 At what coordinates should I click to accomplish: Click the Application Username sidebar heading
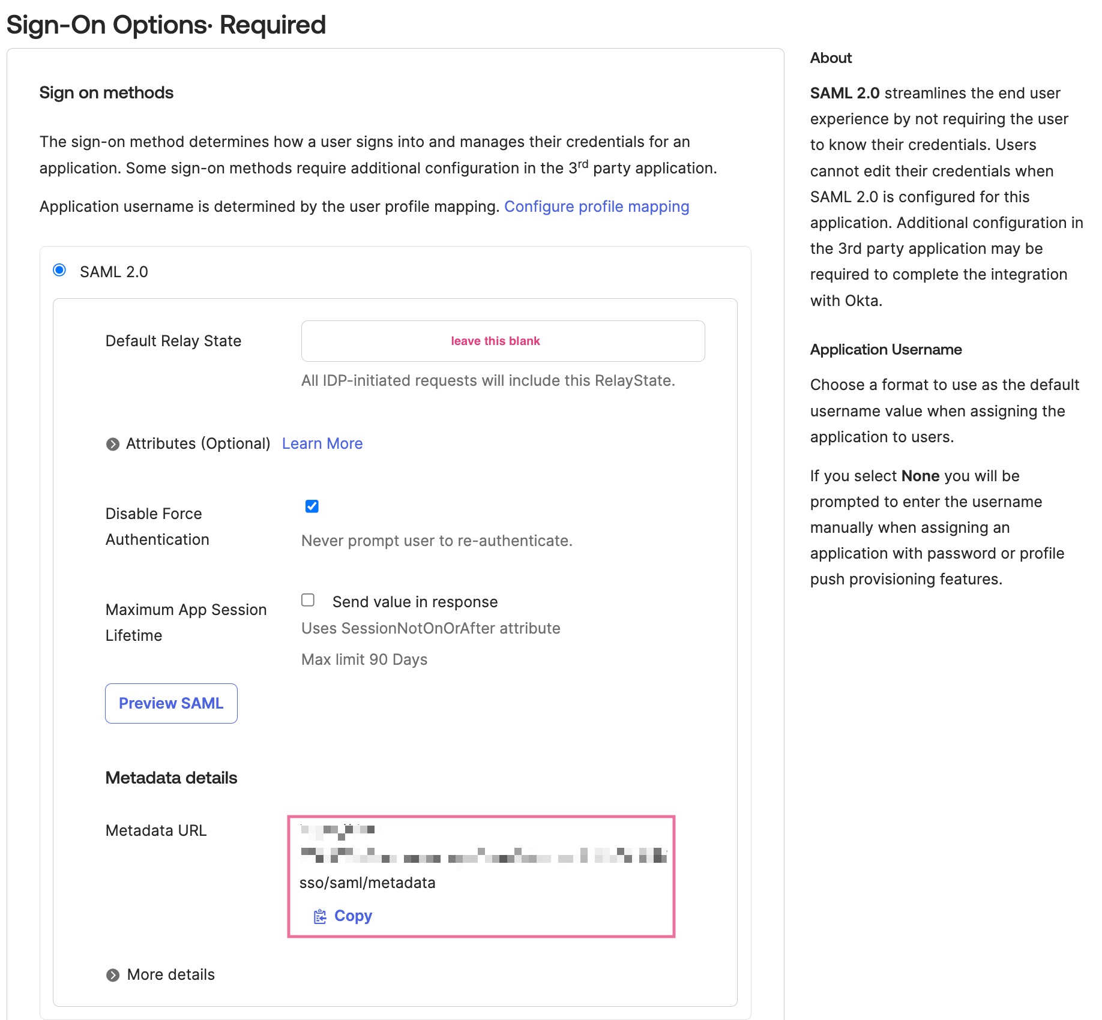(886, 349)
